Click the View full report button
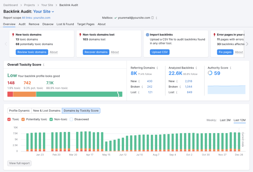The width and height of the screenshot is (253, 172). click(x=20, y=163)
